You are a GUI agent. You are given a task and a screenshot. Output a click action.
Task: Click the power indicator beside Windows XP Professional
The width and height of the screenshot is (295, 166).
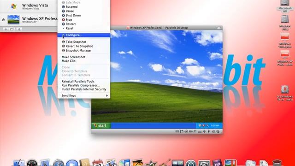click(x=3, y=20)
